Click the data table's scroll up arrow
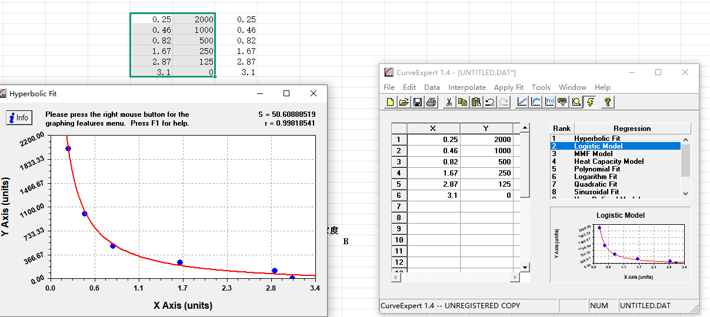This screenshot has height=317, width=710. click(525, 128)
